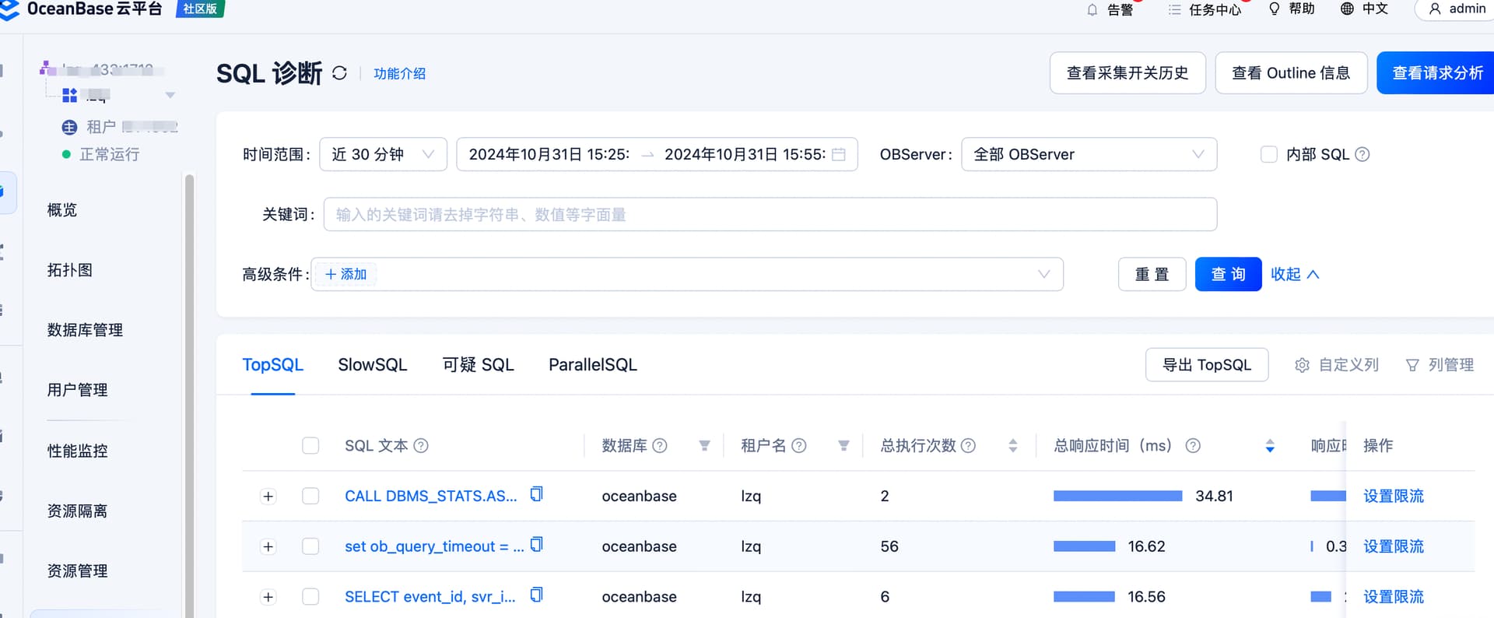The width and height of the screenshot is (1494, 618).
Task: Click the help lightbulb icon
Action: coord(1274,9)
